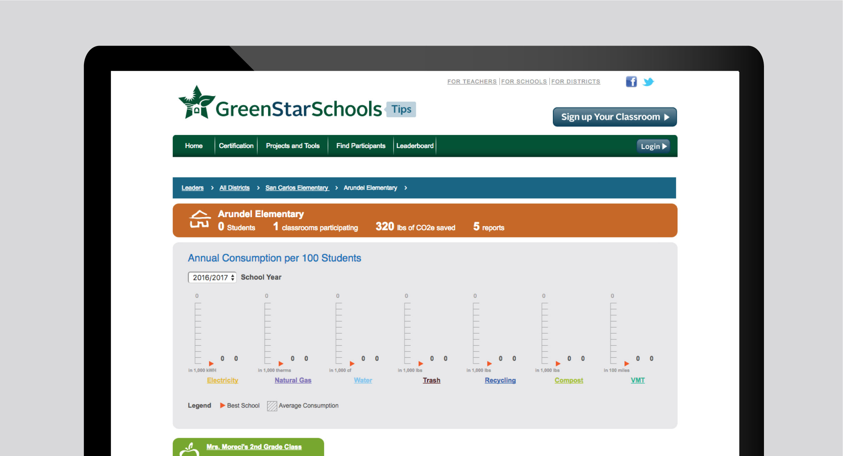Image resolution: width=843 pixels, height=456 pixels.
Task: Open the Natural Gas chart link
Action: tap(293, 380)
